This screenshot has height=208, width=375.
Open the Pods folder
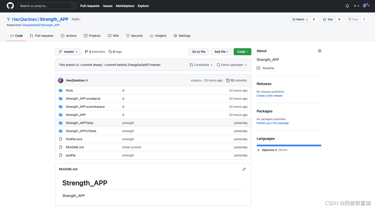coord(69,90)
